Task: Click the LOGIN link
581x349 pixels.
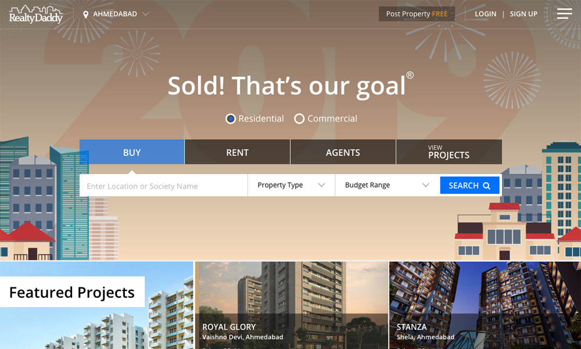Action: point(485,14)
